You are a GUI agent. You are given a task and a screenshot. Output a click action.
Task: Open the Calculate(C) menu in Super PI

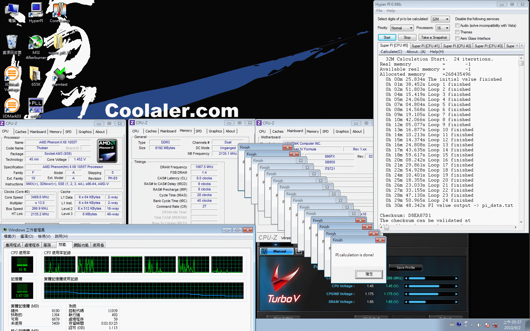click(x=391, y=52)
